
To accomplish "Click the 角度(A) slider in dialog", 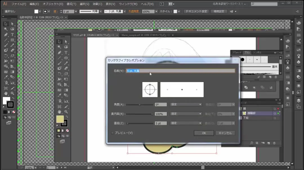I will (140, 105).
